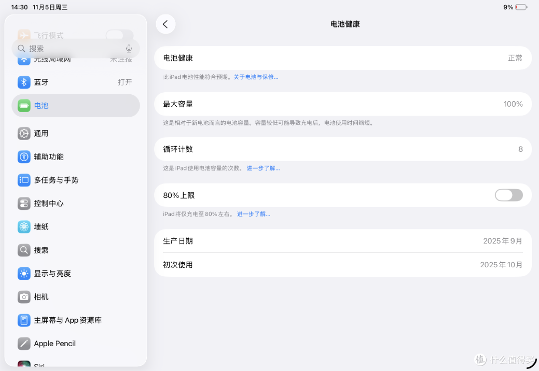
Task: Click the Display & Brightness sun icon
Action: [24, 273]
